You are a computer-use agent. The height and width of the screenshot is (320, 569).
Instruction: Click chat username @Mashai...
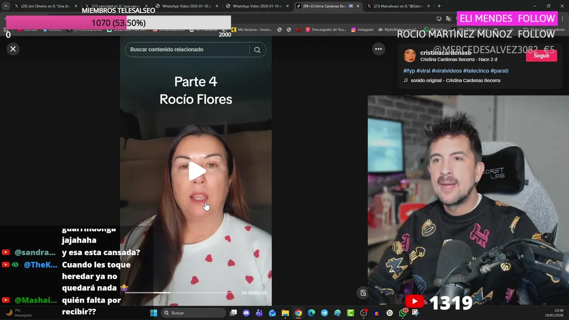click(36, 300)
